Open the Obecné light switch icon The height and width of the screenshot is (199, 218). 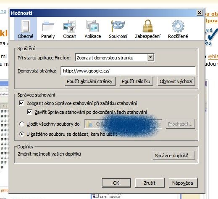[26, 26]
